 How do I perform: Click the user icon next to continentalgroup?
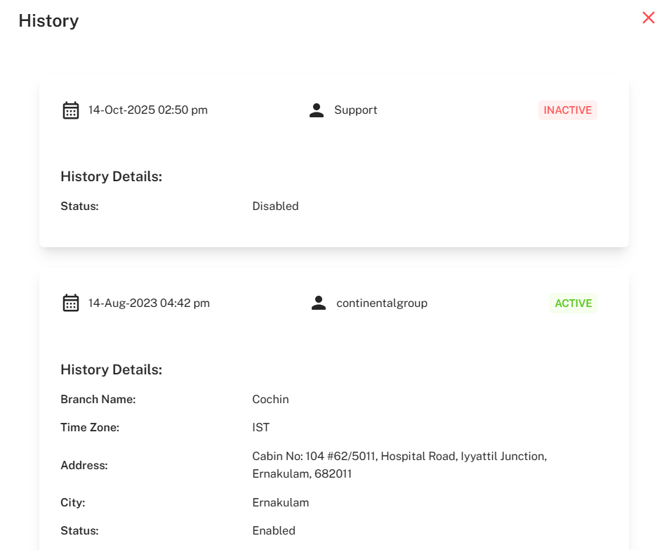[319, 303]
